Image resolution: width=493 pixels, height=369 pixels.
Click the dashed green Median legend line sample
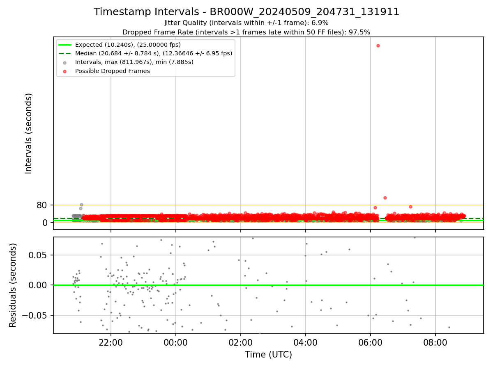(65, 53)
